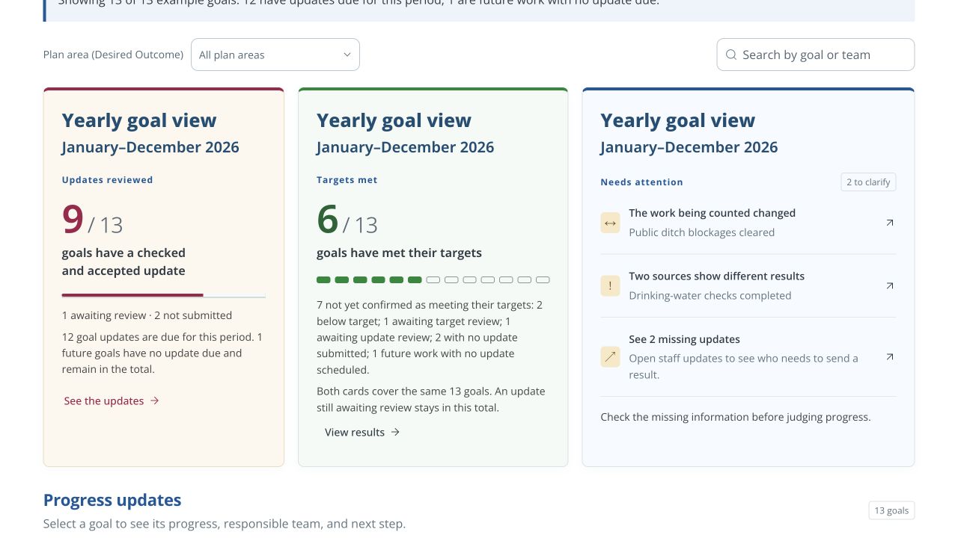Viewport: 958px width, 538px height.
Task: Open the View results link
Action: pyautogui.click(x=362, y=432)
